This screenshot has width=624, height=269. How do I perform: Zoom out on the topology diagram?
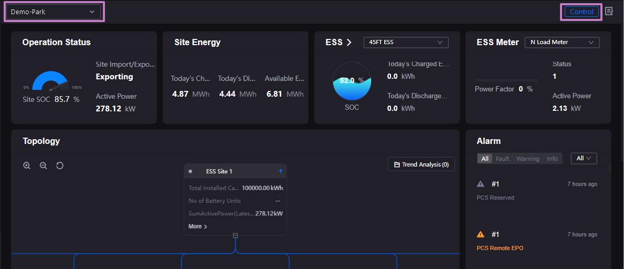(44, 165)
